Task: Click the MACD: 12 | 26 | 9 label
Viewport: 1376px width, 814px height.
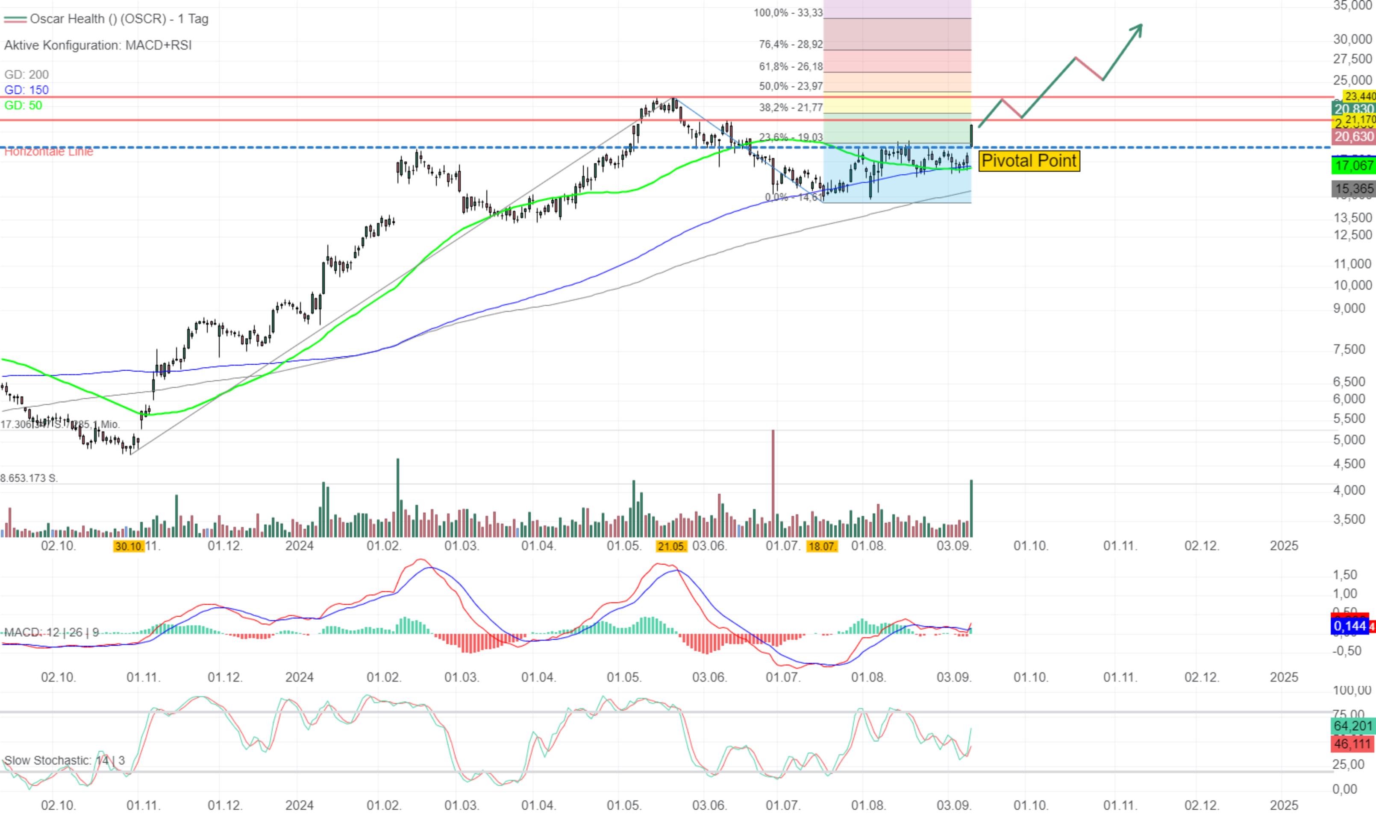Action: tap(52, 632)
